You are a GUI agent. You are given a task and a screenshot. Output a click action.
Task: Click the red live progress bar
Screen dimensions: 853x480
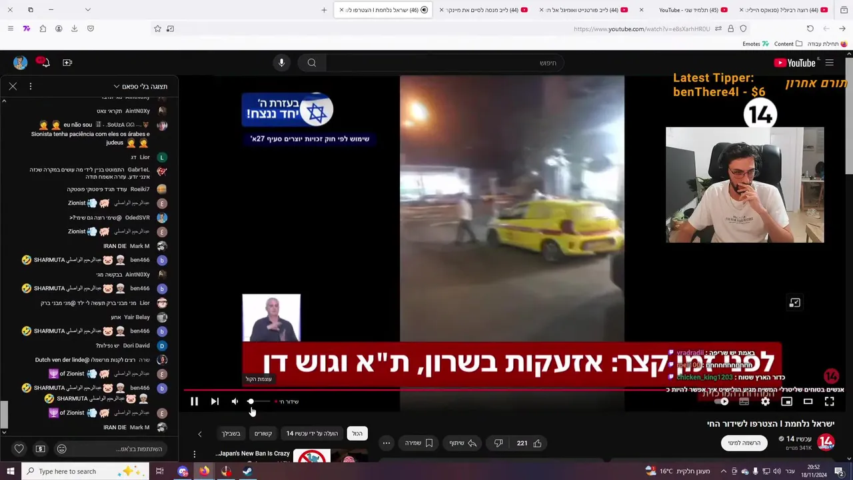(426, 391)
